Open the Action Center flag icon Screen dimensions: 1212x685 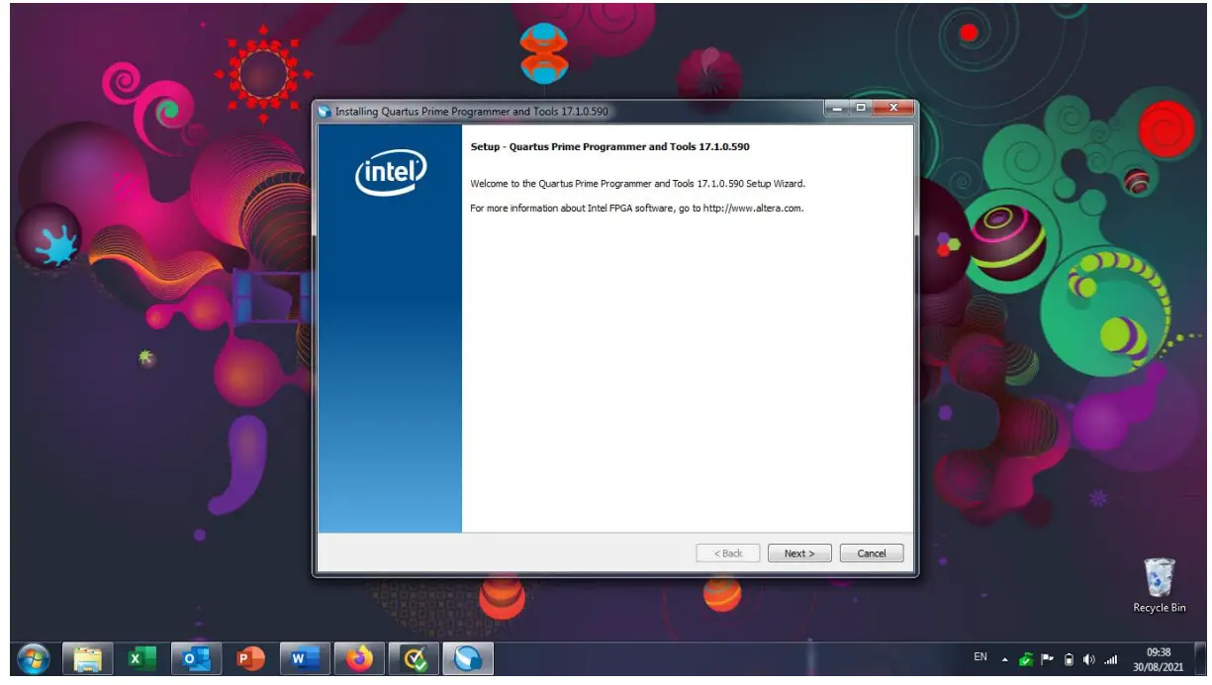[1047, 659]
